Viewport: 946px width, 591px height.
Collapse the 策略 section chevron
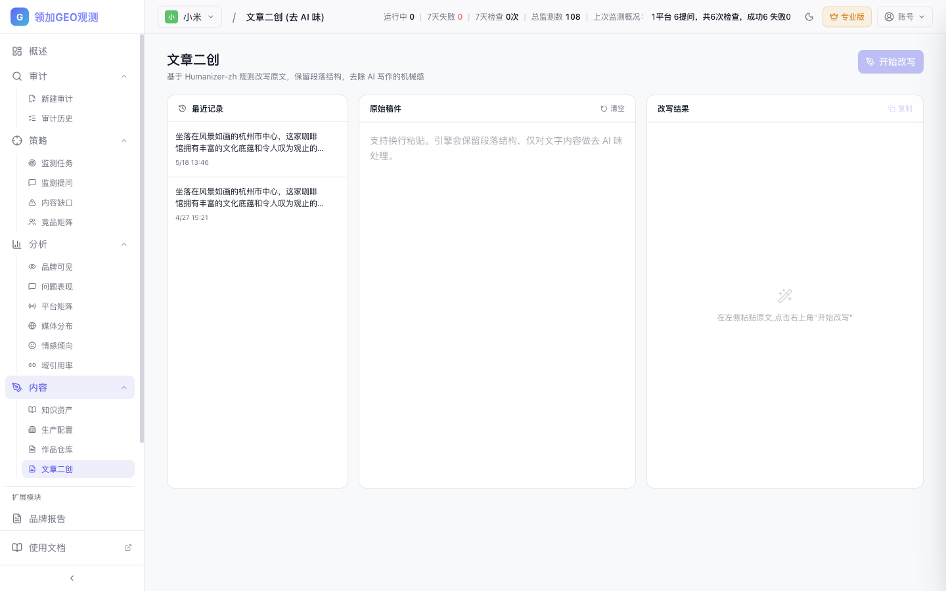tap(124, 141)
